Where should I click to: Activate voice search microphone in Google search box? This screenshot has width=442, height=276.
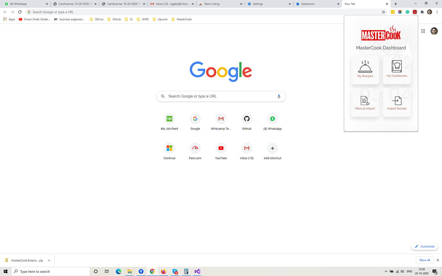point(279,96)
